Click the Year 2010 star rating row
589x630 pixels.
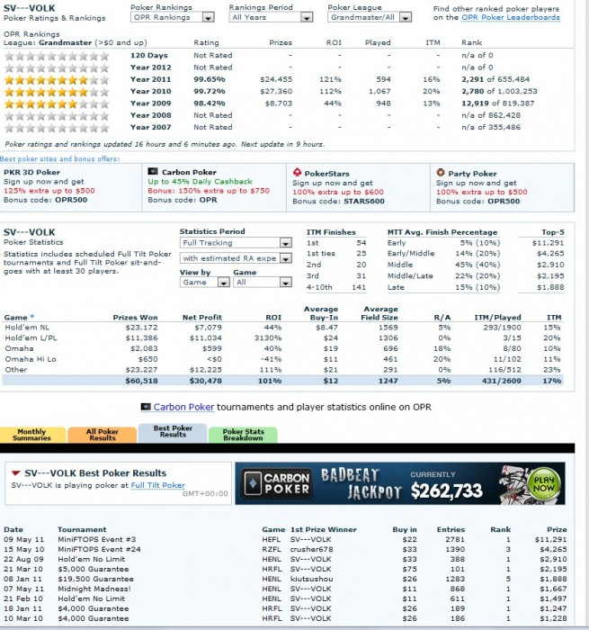point(57,92)
